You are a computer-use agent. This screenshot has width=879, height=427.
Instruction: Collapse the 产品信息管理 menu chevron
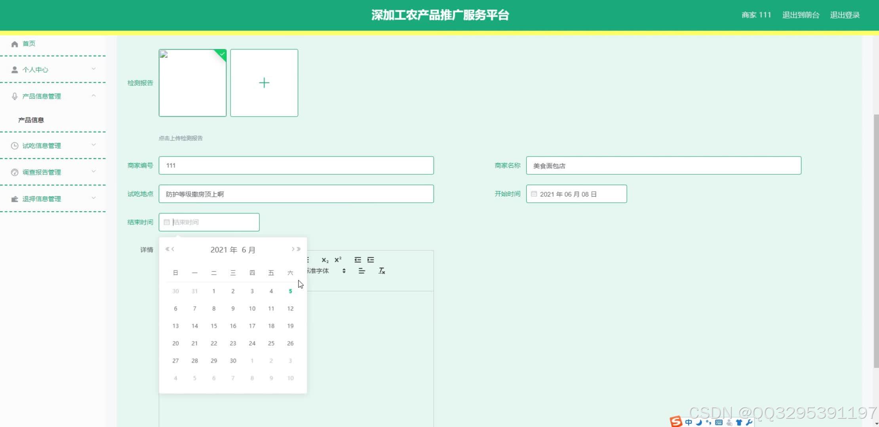click(94, 96)
